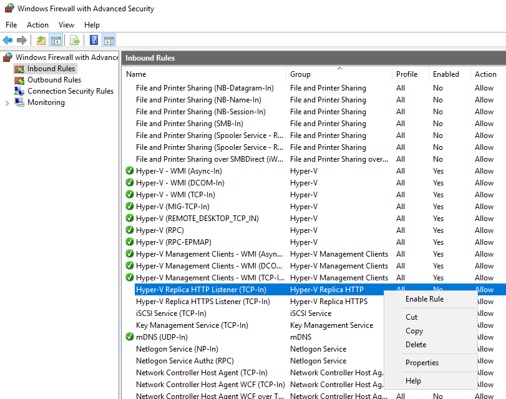Click the enabled icon for Hyper-V (REMOTE_DESKTOP_TCP_IN)

130,218
